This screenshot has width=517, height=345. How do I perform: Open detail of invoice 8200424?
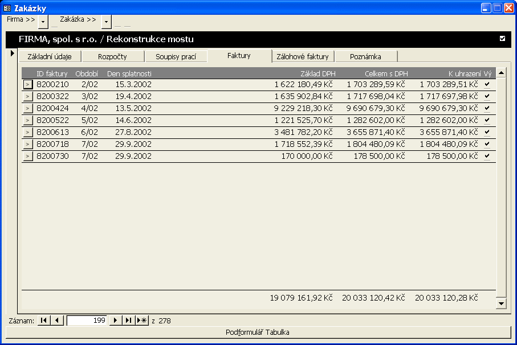[28, 108]
